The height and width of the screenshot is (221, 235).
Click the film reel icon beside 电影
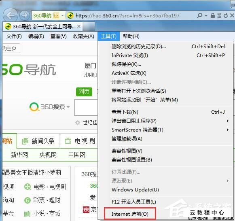click(x=28, y=187)
